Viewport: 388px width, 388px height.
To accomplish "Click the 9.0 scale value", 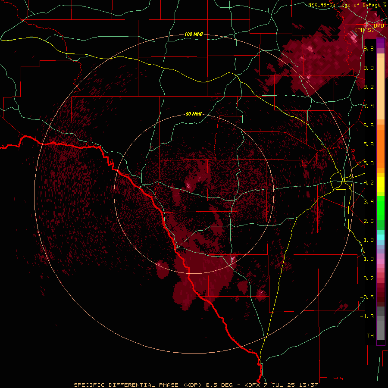I will tap(369, 68).
